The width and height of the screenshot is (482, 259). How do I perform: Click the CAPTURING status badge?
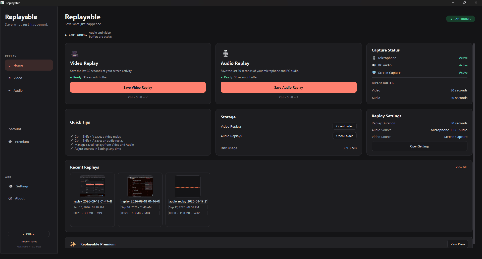[x=460, y=19]
